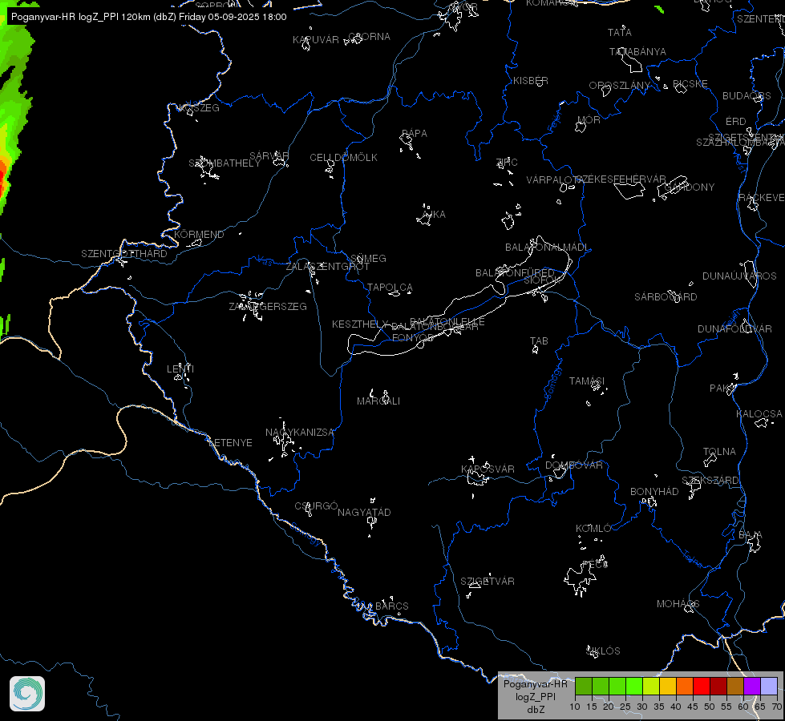Viewport: 785px width, 721px height.
Task: Click the SÜMEG city label
Action: 369,258
